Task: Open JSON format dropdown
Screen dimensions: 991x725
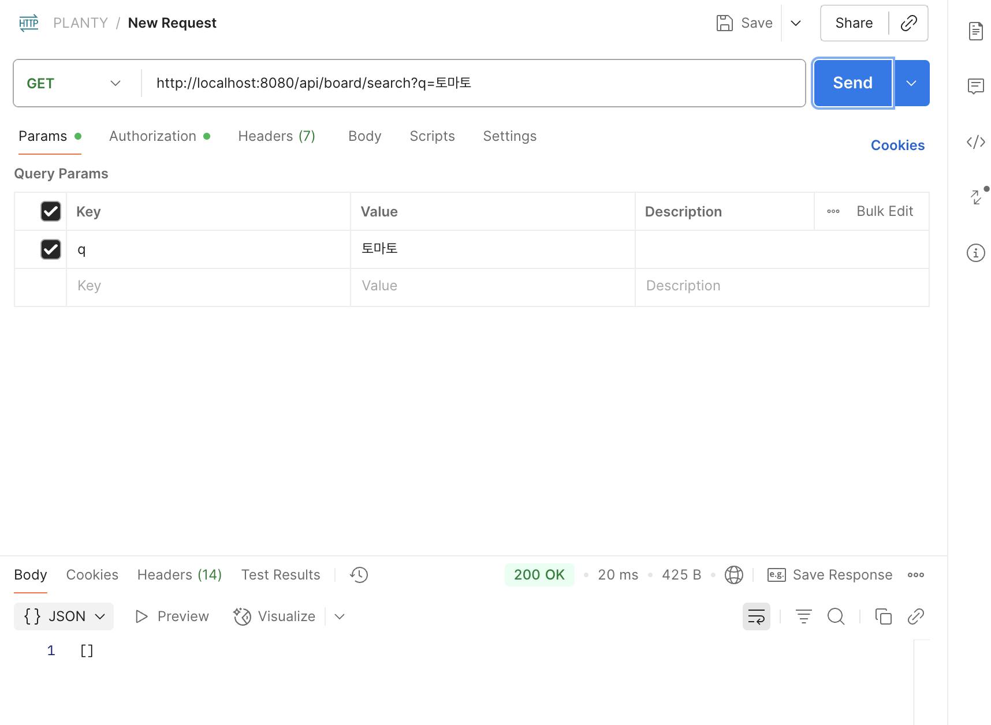Action: [x=64, y=616]
